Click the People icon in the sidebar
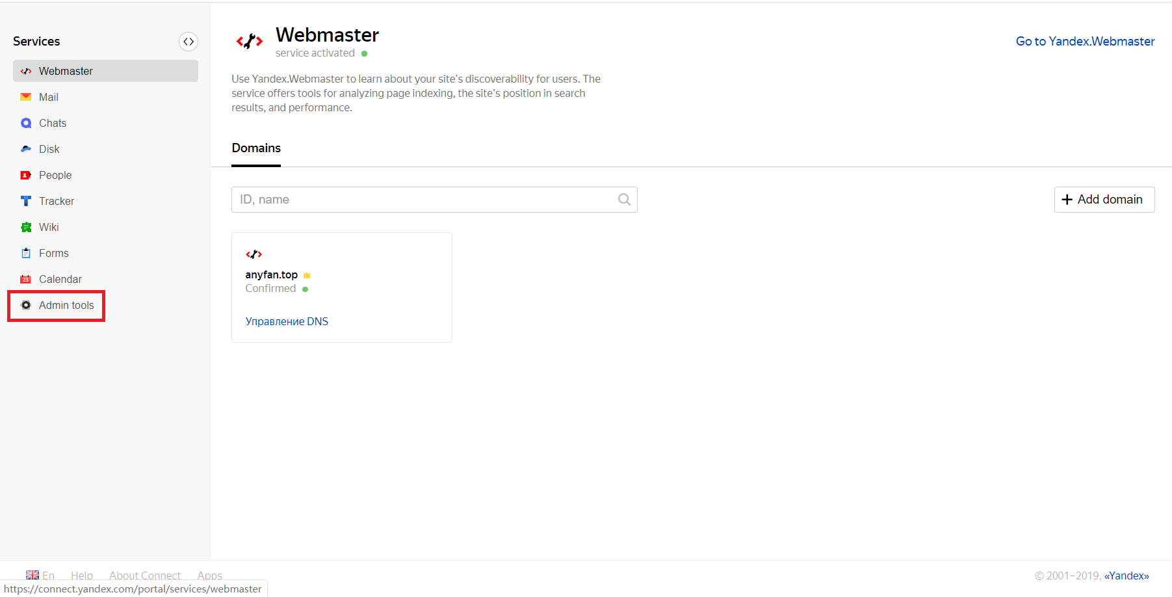 (26, 175)
